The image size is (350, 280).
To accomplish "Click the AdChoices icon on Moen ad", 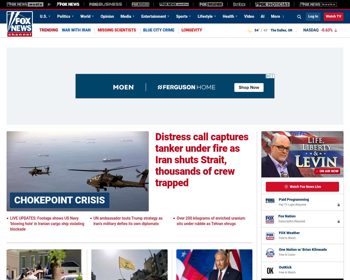I will (268, 76).
